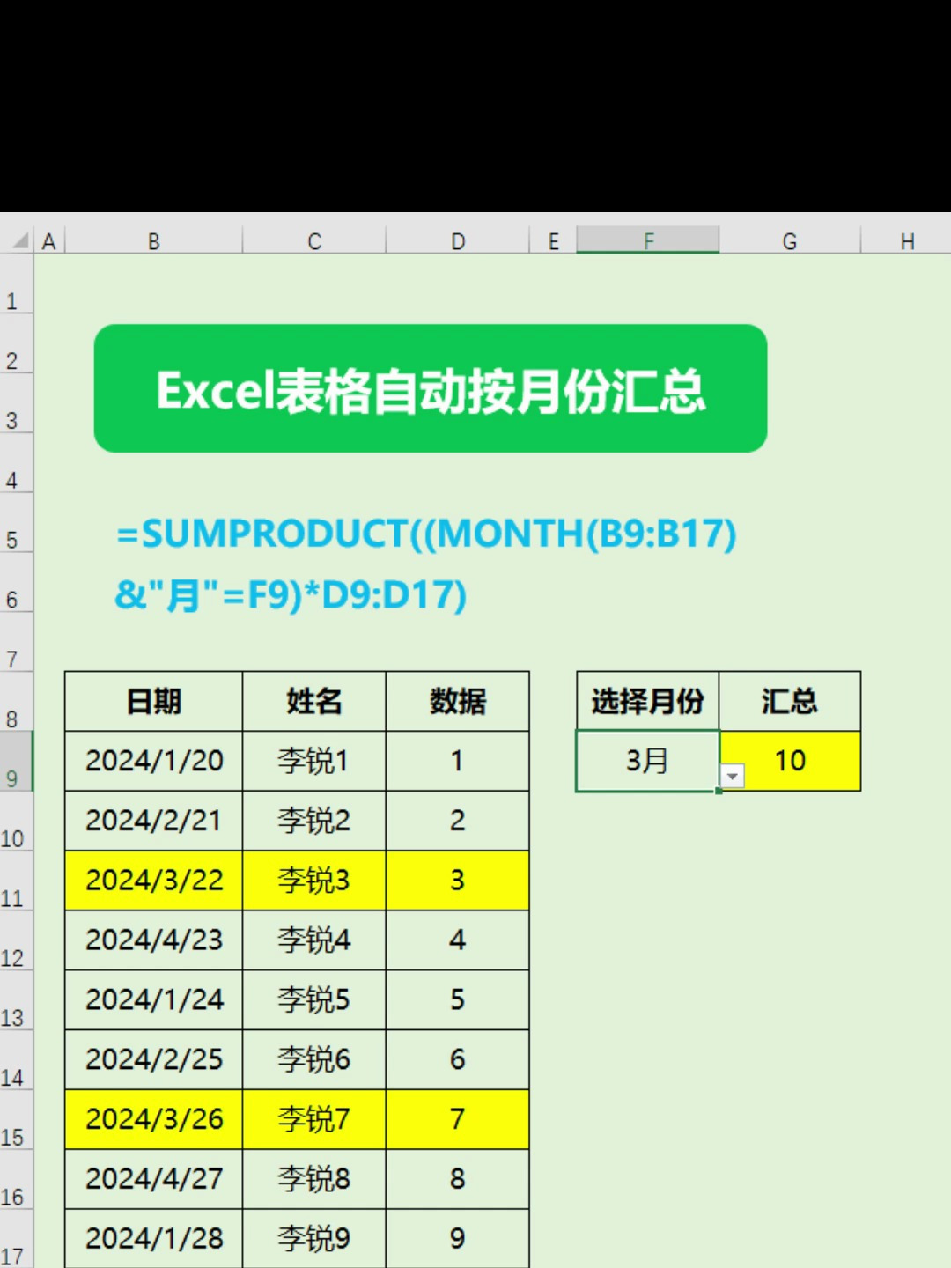
Task: Select the '选择月份' header cell
Action: tap(648, 702)
